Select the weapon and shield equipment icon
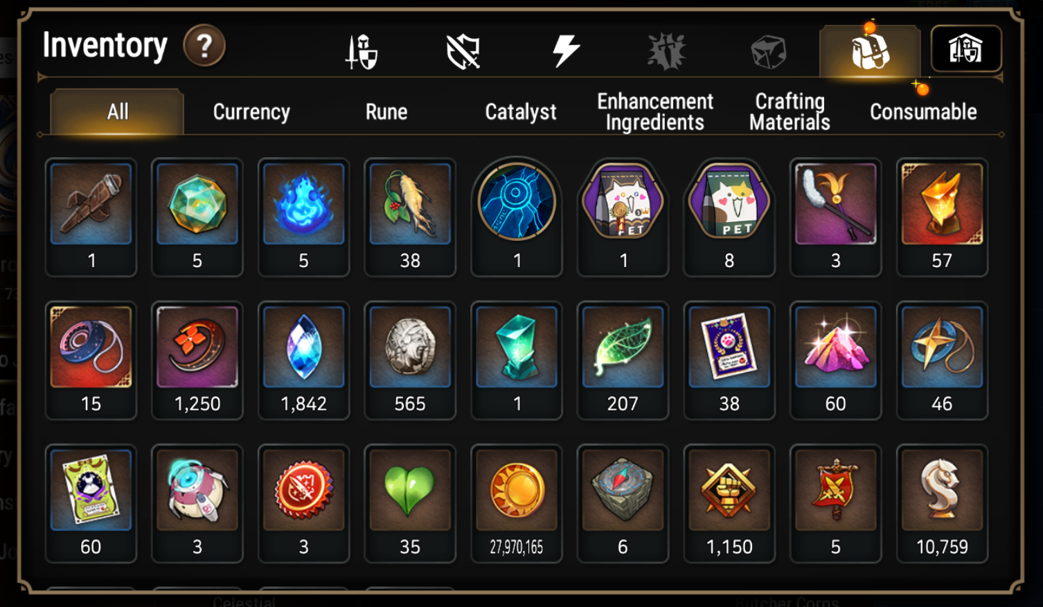This screenshot has height=607, width=1043. [362, 51]
